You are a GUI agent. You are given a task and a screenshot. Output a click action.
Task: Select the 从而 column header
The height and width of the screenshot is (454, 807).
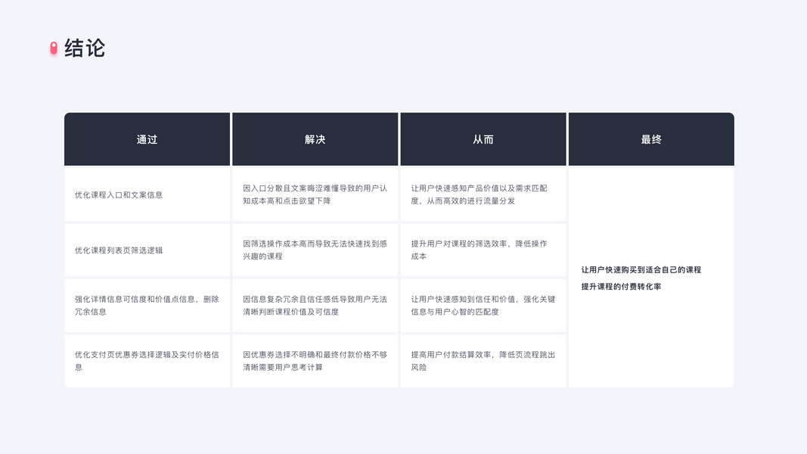483,139
